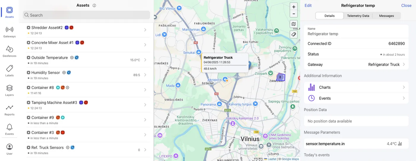Switch to the Telemetry Data tab
This screenshot has height=161, width=416.
(358, 16)
